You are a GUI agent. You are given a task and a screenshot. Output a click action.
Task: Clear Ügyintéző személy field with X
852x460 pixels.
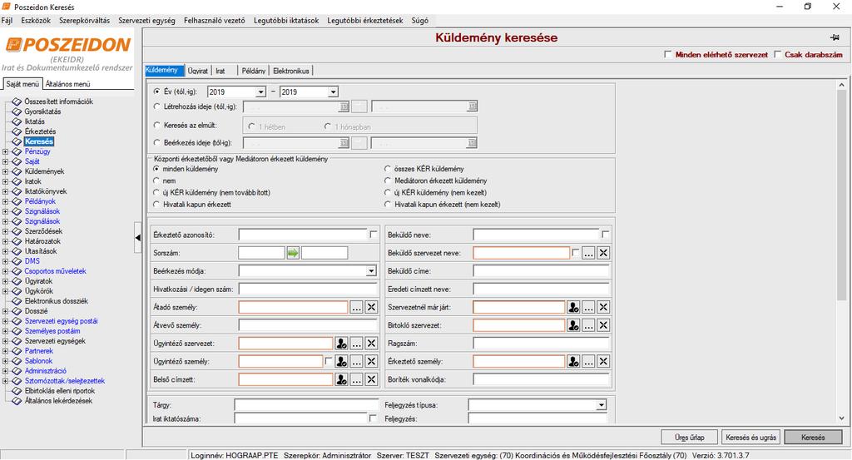pyautogui.click(x=371, y=361)
